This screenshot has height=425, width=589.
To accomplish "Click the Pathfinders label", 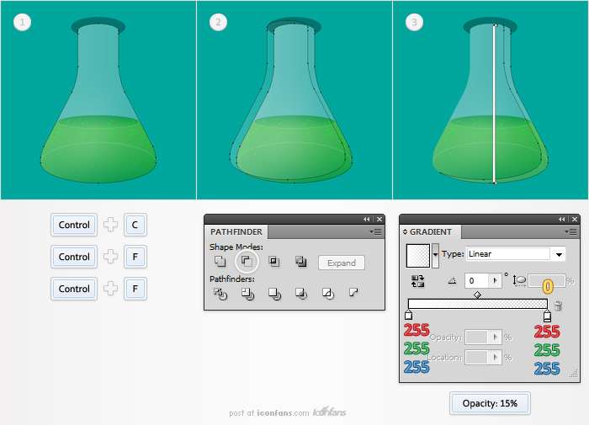I will 232,279.
